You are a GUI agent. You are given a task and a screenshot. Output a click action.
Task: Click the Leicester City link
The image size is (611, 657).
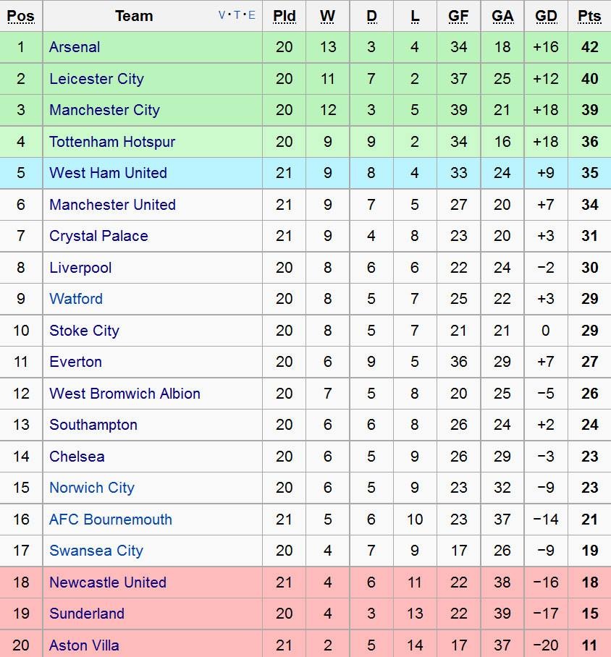96,79
